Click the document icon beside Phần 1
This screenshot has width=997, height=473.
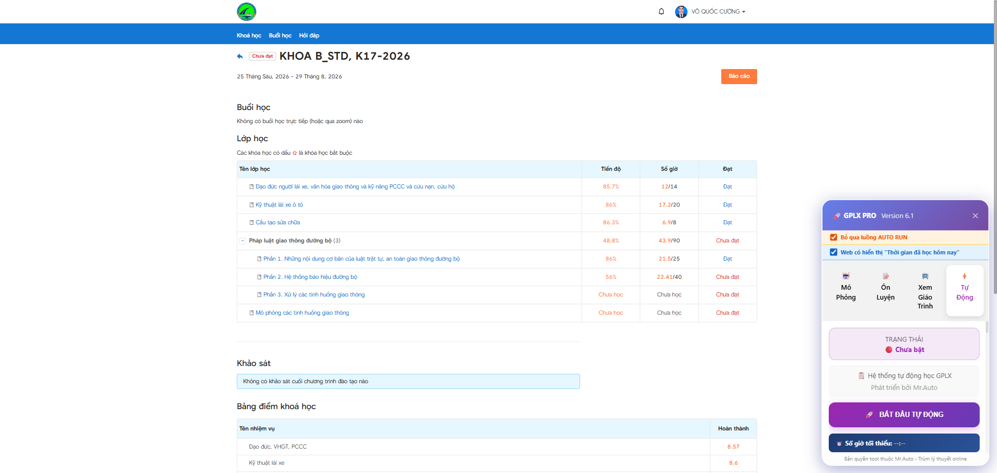pyautogui.click(x=259, y=259)
